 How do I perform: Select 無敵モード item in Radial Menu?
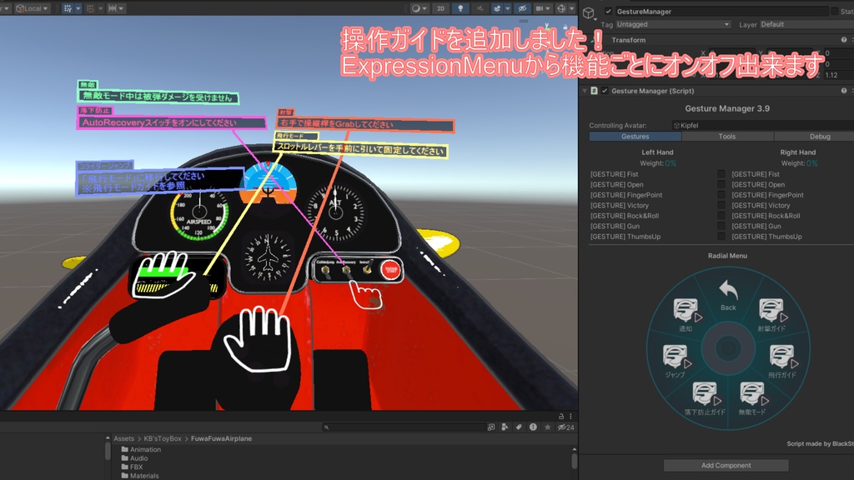(x=752, y=398)
